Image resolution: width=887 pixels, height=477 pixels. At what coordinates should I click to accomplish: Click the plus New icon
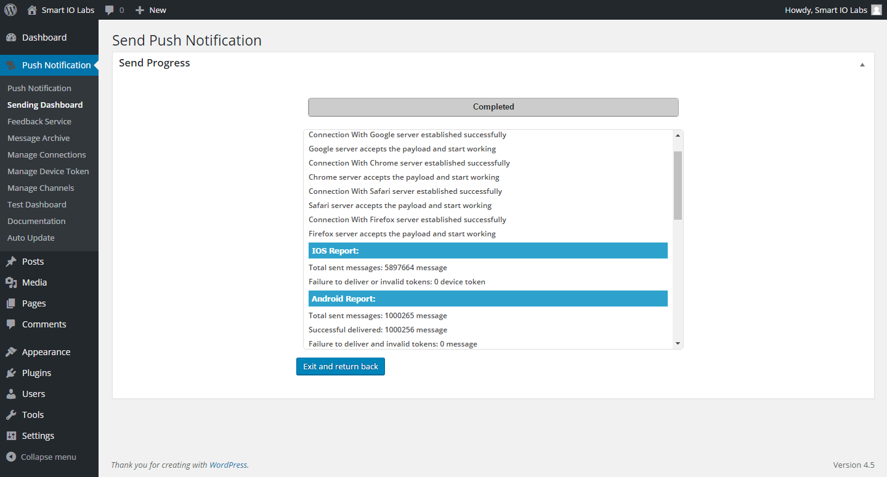[140, 10]
